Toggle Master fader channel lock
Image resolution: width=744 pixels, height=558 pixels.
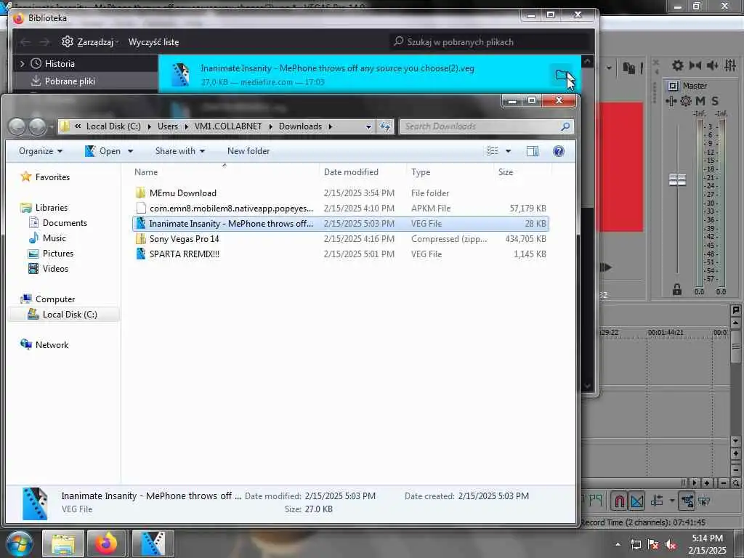coord(677,289)
